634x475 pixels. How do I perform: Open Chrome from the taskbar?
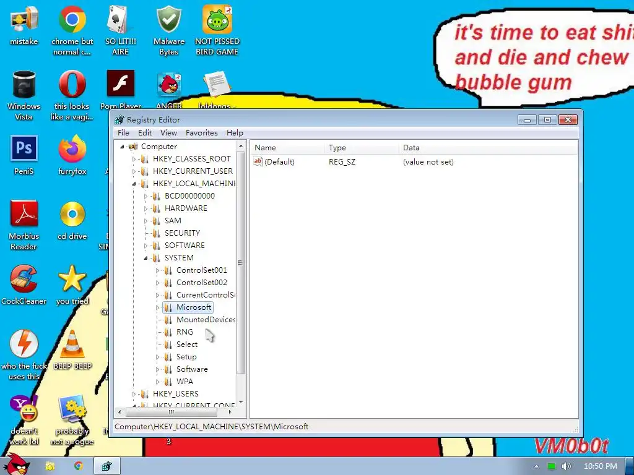tap(79, 466)
